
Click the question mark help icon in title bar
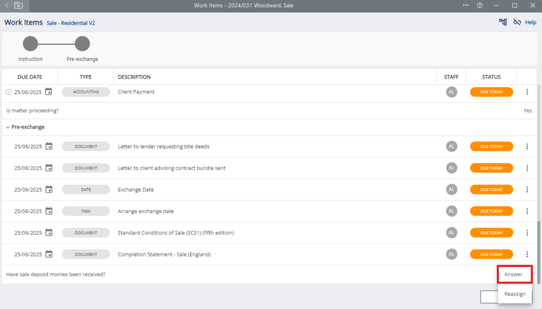pos(479,6)
